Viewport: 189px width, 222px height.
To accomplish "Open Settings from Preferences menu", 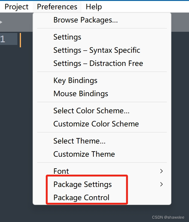I will [102, 37].
